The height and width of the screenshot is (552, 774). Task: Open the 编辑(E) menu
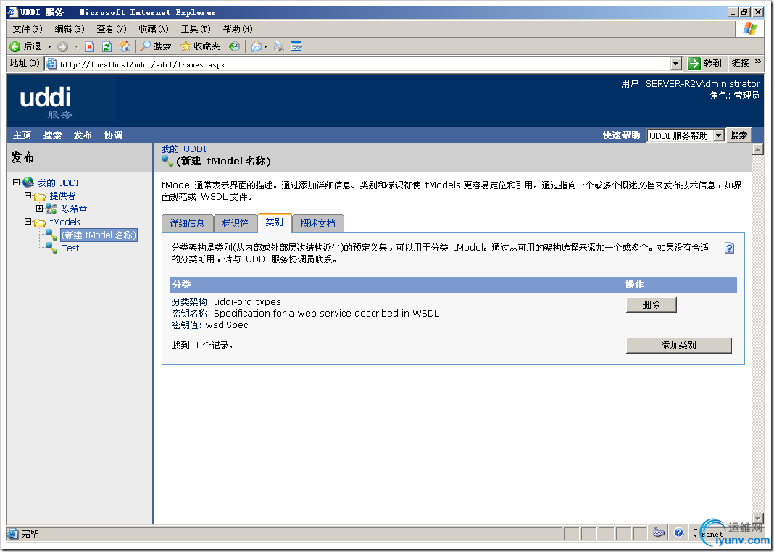click(69, 28)
